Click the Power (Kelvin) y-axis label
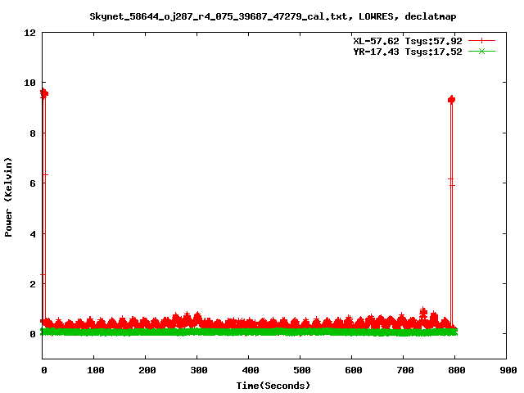The image size is (524, 393). coord(8,197)
